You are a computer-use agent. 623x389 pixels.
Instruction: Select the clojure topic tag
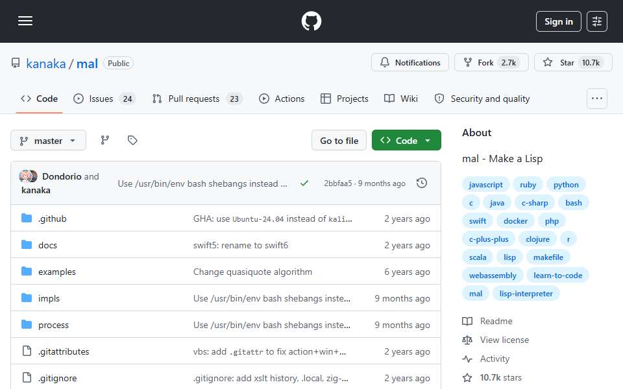537,239
